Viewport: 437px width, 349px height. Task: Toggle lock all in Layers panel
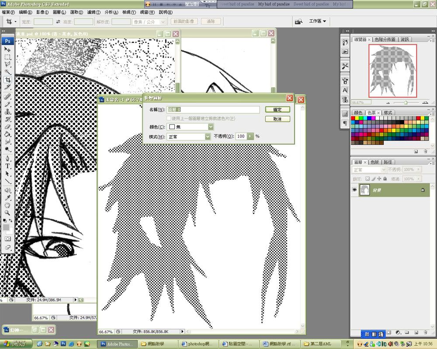click(385, 179)
